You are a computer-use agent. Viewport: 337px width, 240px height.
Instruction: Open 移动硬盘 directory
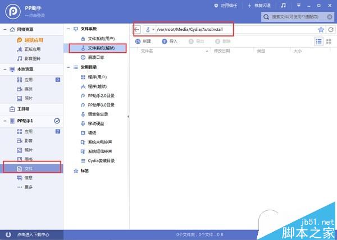pos(93,123)
